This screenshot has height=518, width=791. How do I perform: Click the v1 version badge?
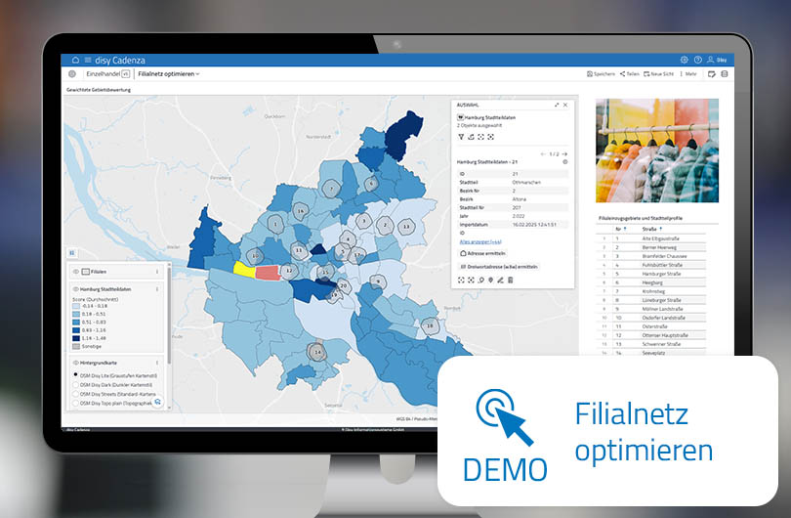click(126, 73)
